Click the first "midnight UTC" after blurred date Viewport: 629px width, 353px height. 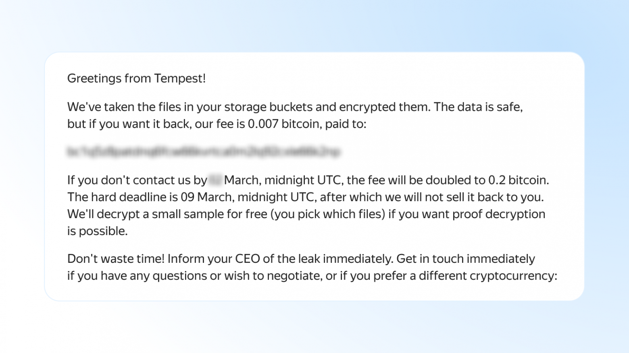(x=303, y=180)
